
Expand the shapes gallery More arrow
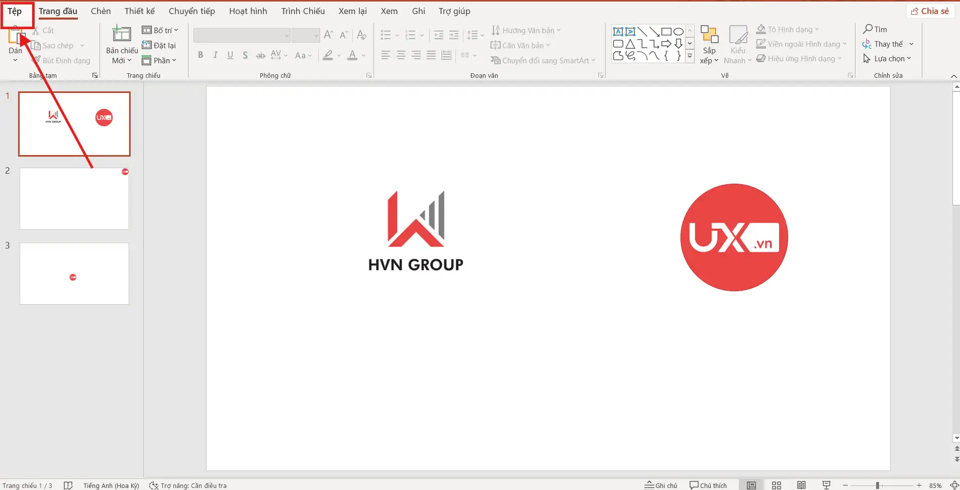point(690,56)
